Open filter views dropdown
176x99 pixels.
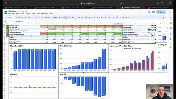(x=127, y=18)
